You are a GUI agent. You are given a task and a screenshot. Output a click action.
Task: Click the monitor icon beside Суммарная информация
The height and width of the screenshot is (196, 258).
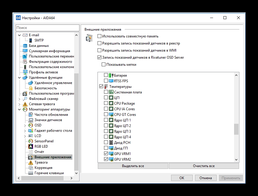[x=25, y=51]
